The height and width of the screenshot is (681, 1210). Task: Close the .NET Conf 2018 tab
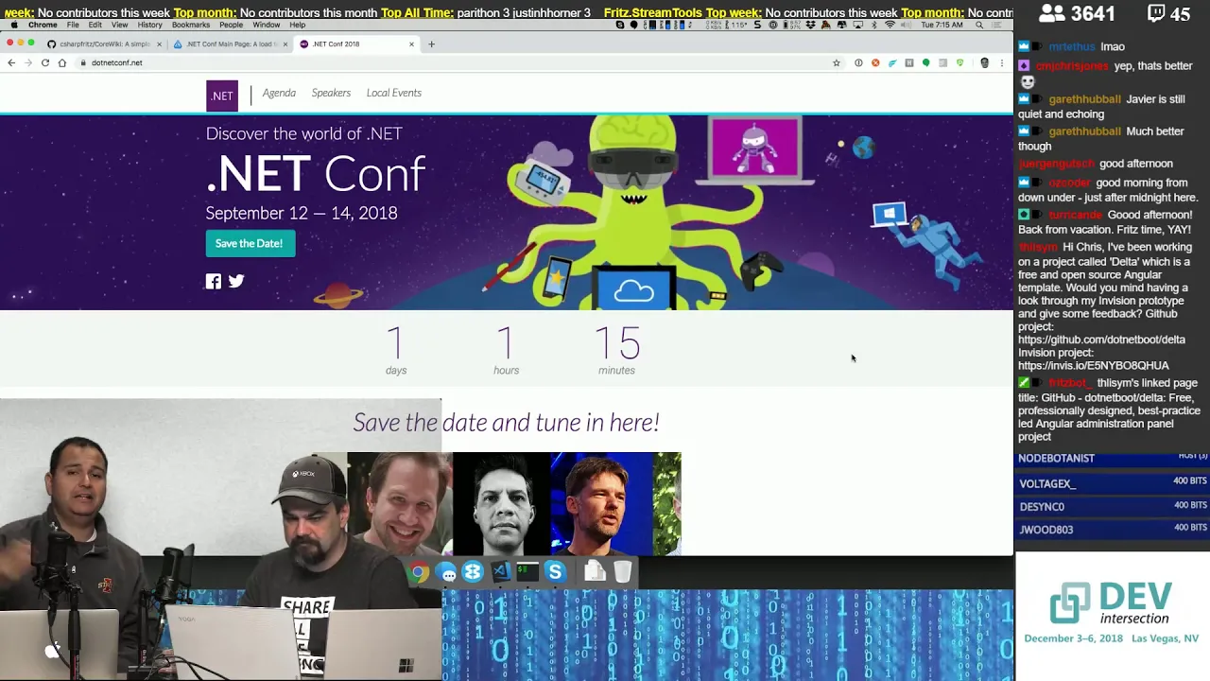(411, 44)
